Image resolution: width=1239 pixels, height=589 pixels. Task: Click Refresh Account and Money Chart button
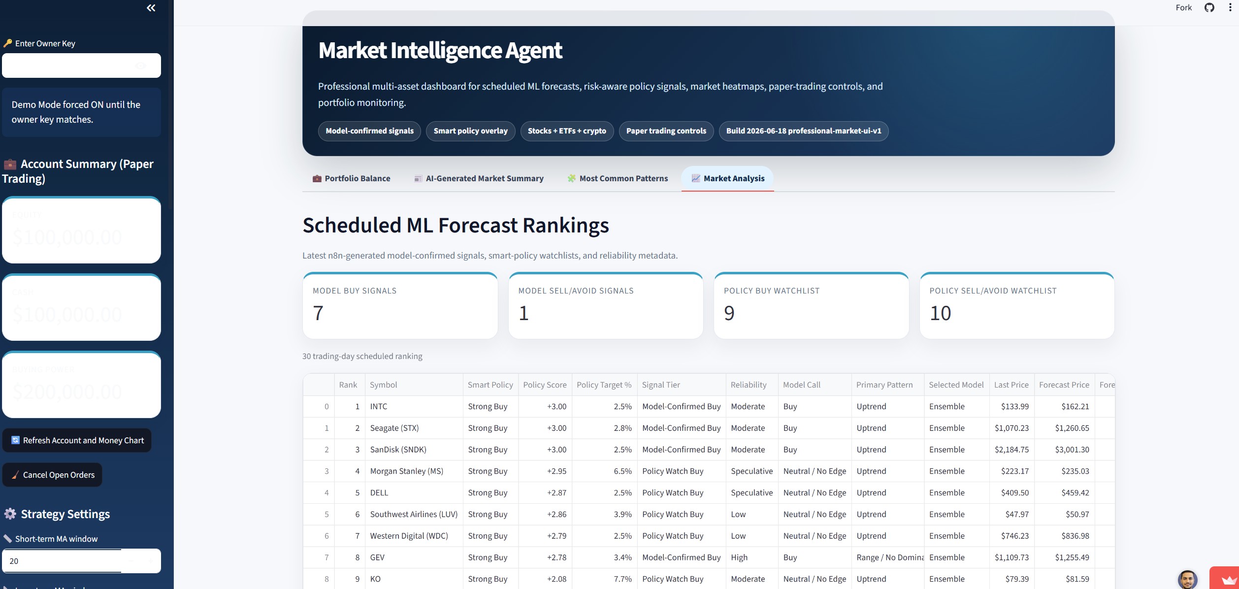(x=77, y=440)
